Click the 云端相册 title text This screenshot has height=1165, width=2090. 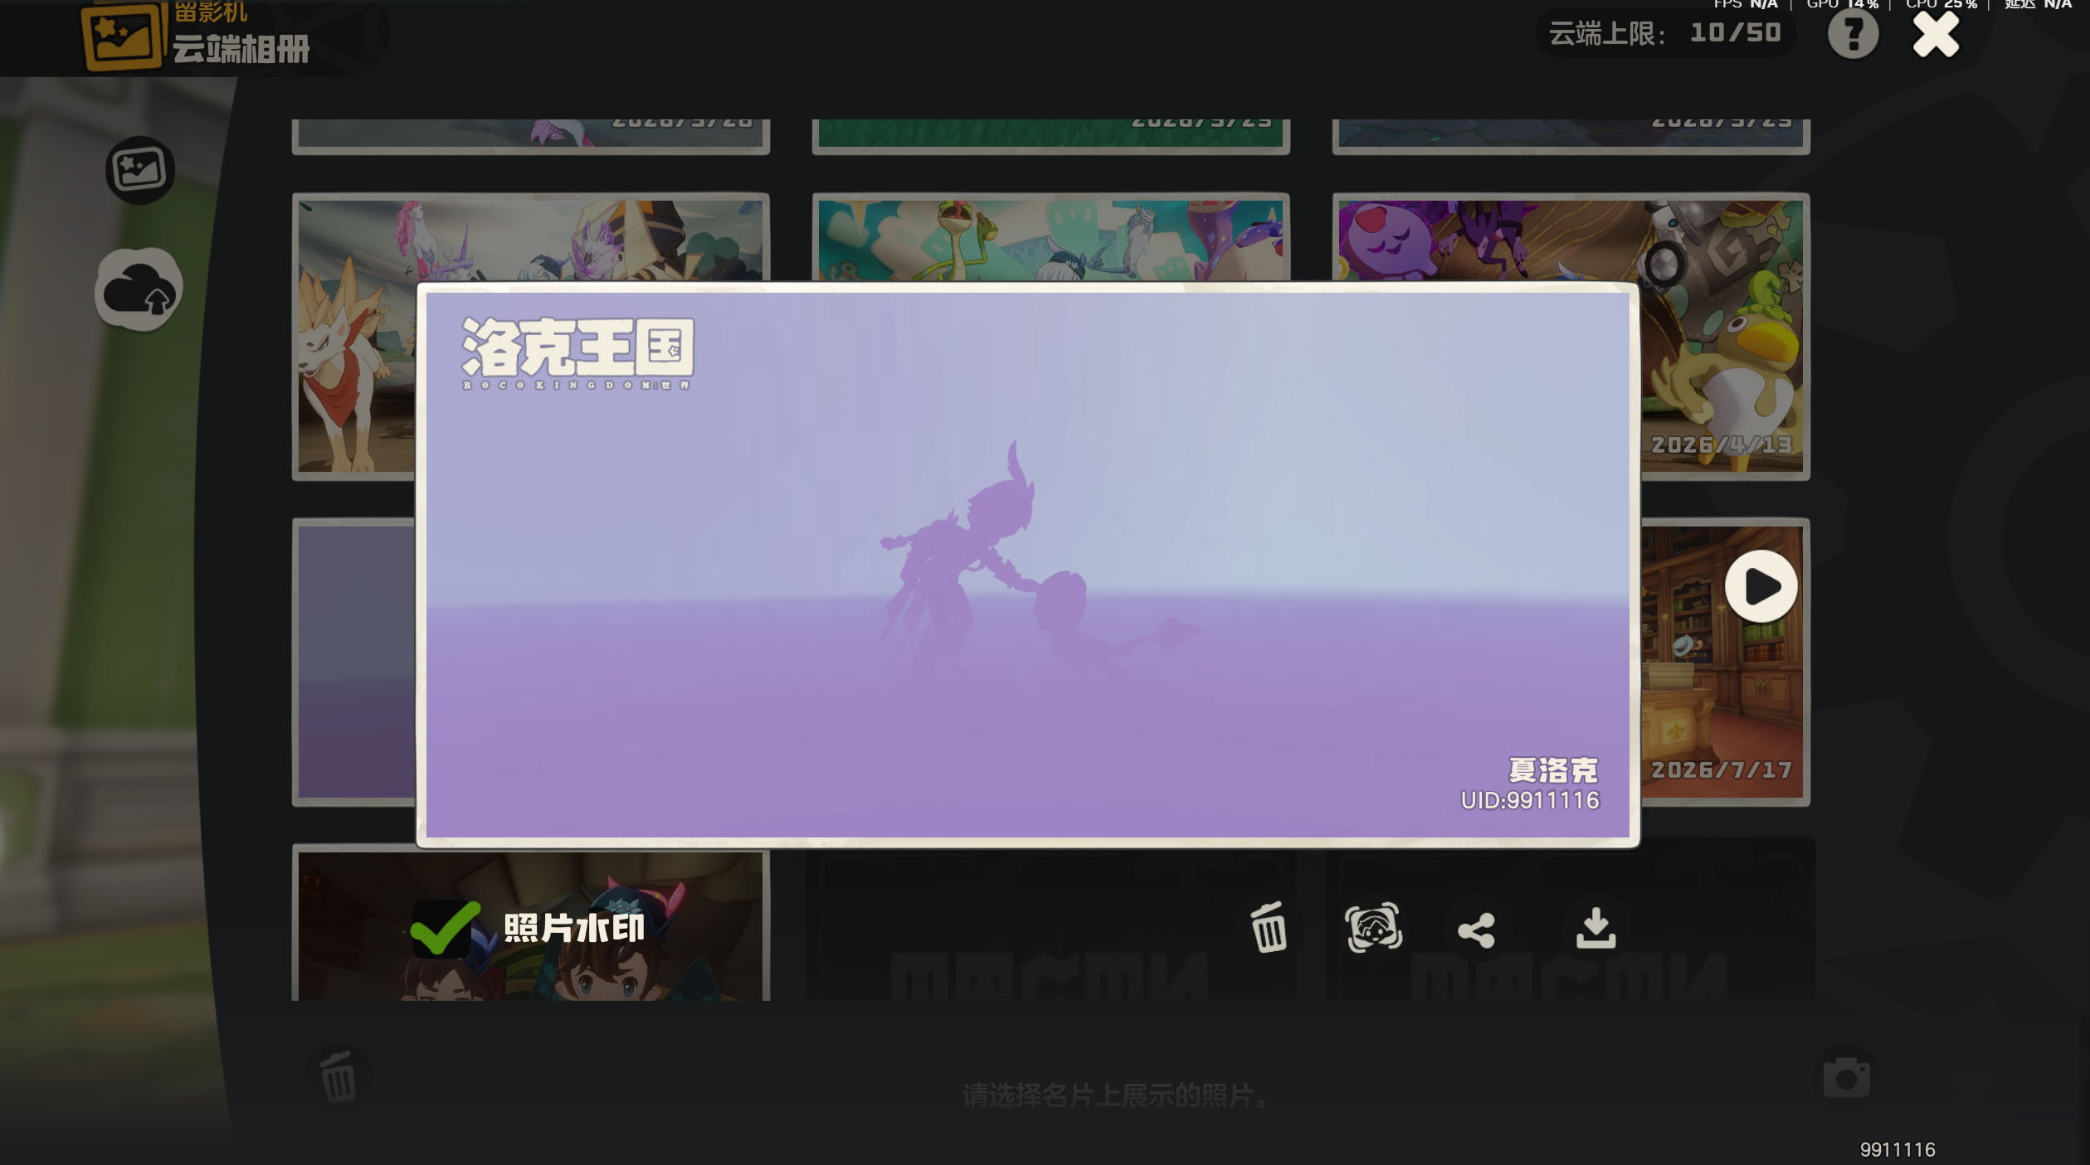pos(241,49)
